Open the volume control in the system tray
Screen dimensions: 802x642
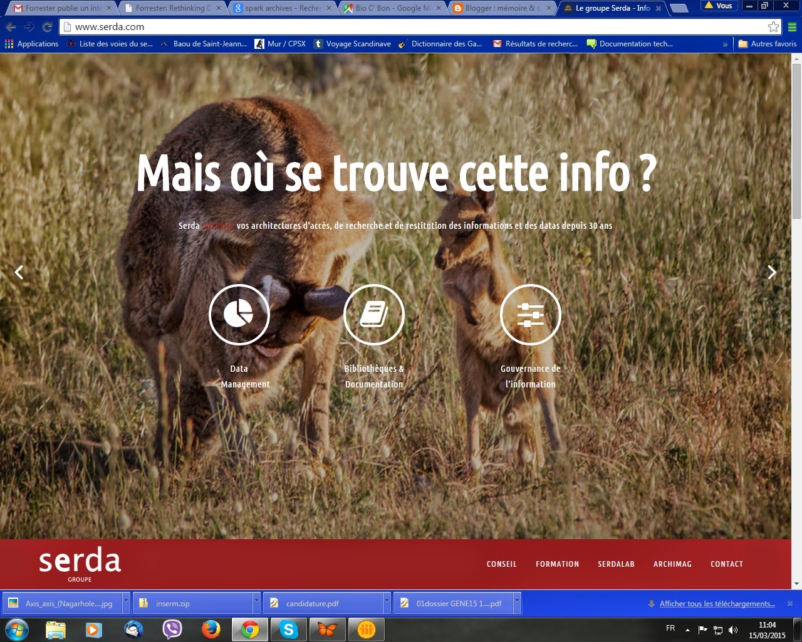(733, 630)
